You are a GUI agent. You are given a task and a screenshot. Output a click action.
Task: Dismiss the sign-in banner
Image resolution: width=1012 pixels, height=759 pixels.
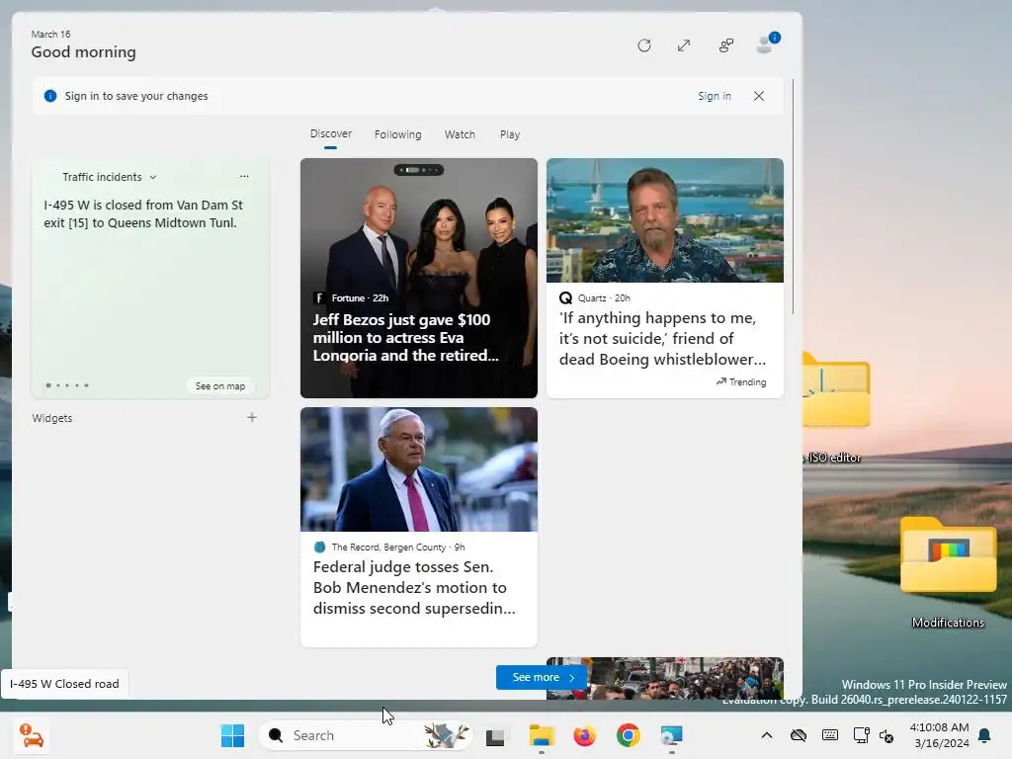coord(759,96)
